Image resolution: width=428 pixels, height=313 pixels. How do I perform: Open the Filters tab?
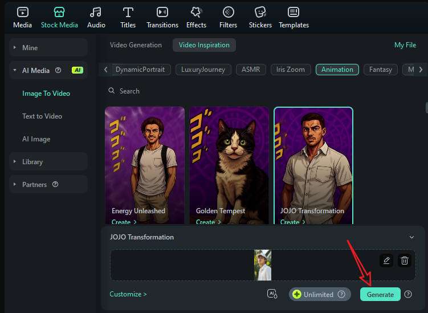pyautogui.click(x=228, y=18)
